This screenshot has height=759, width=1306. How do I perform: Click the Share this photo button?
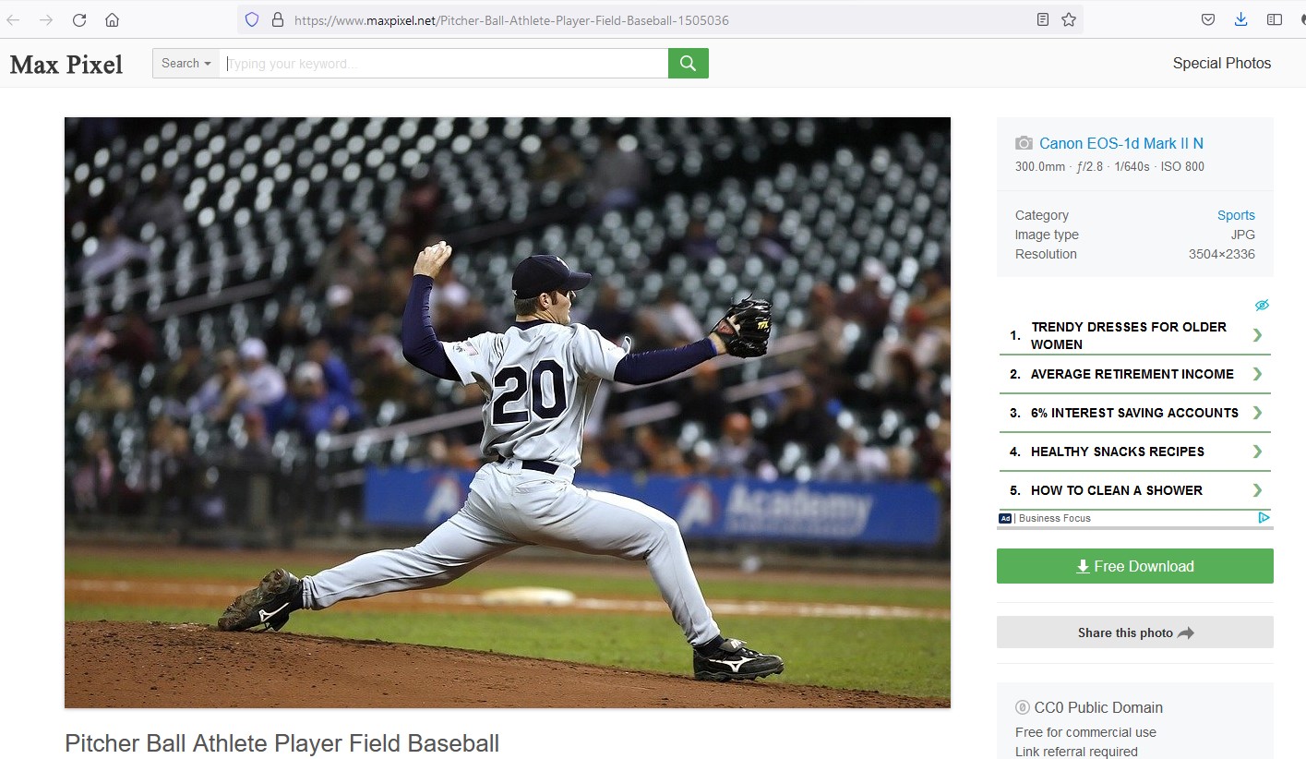click(x=1135, y=632)
